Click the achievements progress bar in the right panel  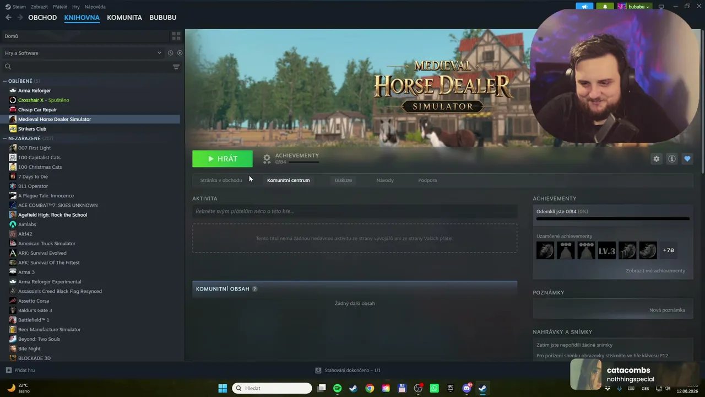(612, 219)
